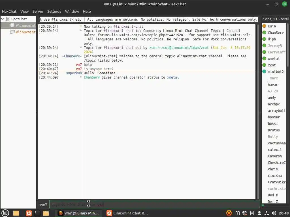Screen dimensions: 290x217
Task: Open the notes tray icon with letter A
Action: tap(252, 213)
